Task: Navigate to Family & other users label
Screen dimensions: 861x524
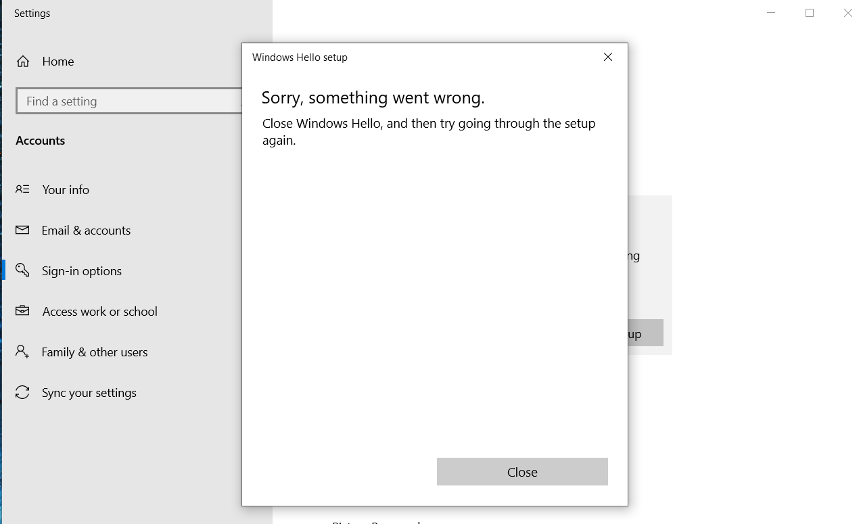Action: click(x=95, y=352)
